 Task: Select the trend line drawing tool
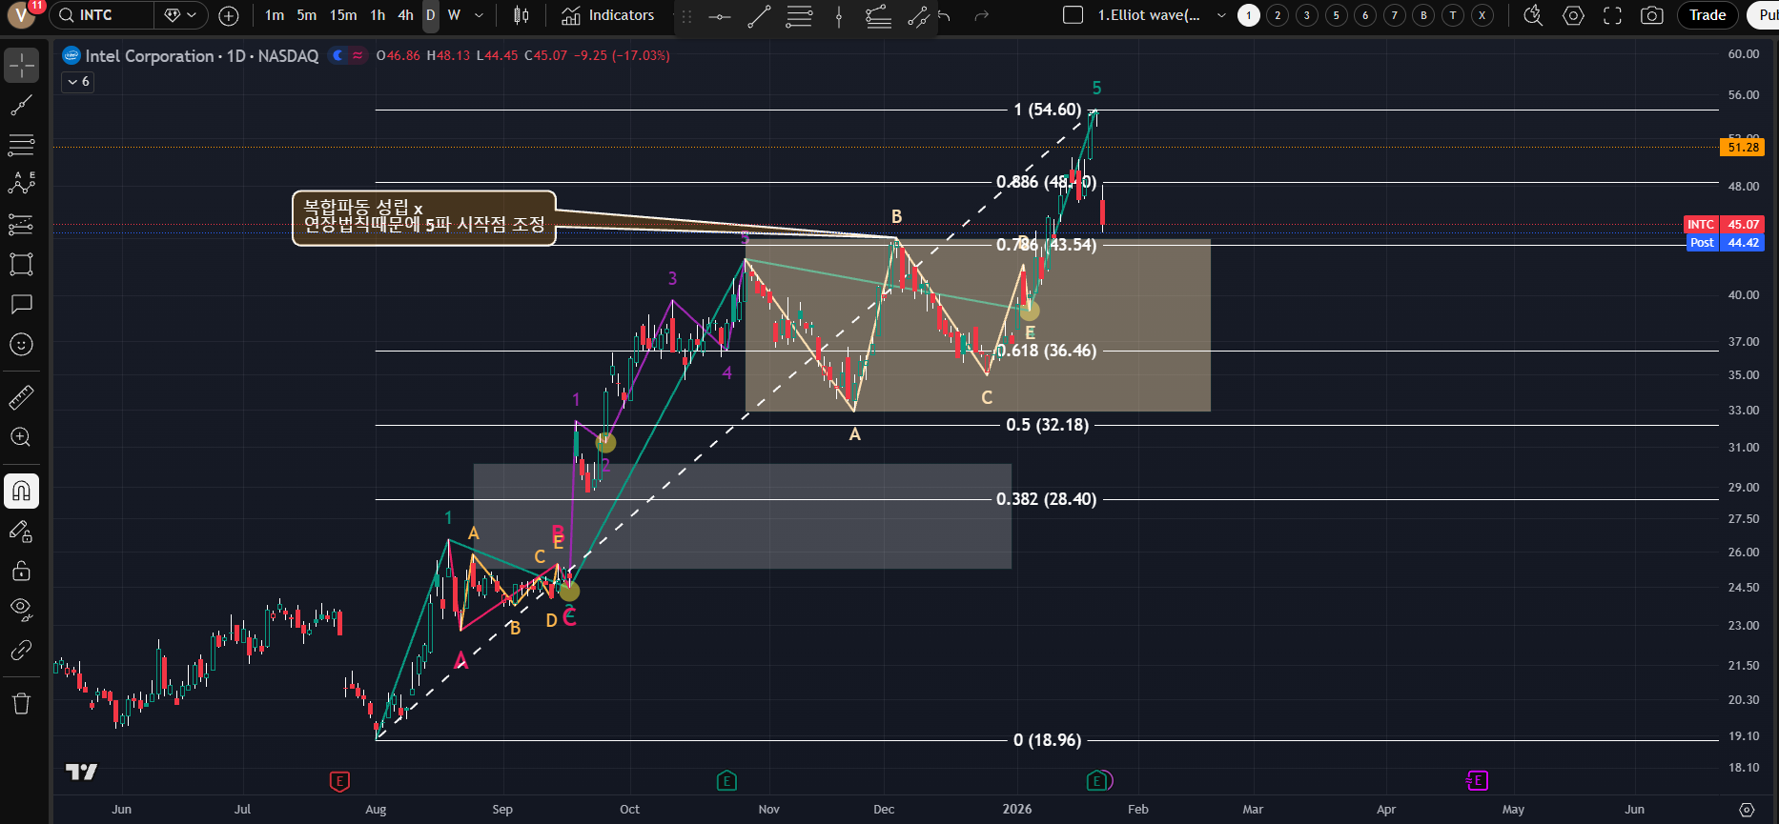tap(21, 105)
